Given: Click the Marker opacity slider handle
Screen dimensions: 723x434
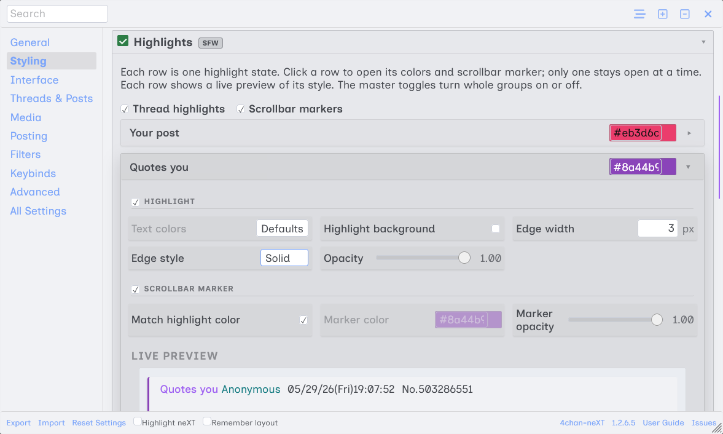Looking at the screenshot, I should tap(657, 320).
